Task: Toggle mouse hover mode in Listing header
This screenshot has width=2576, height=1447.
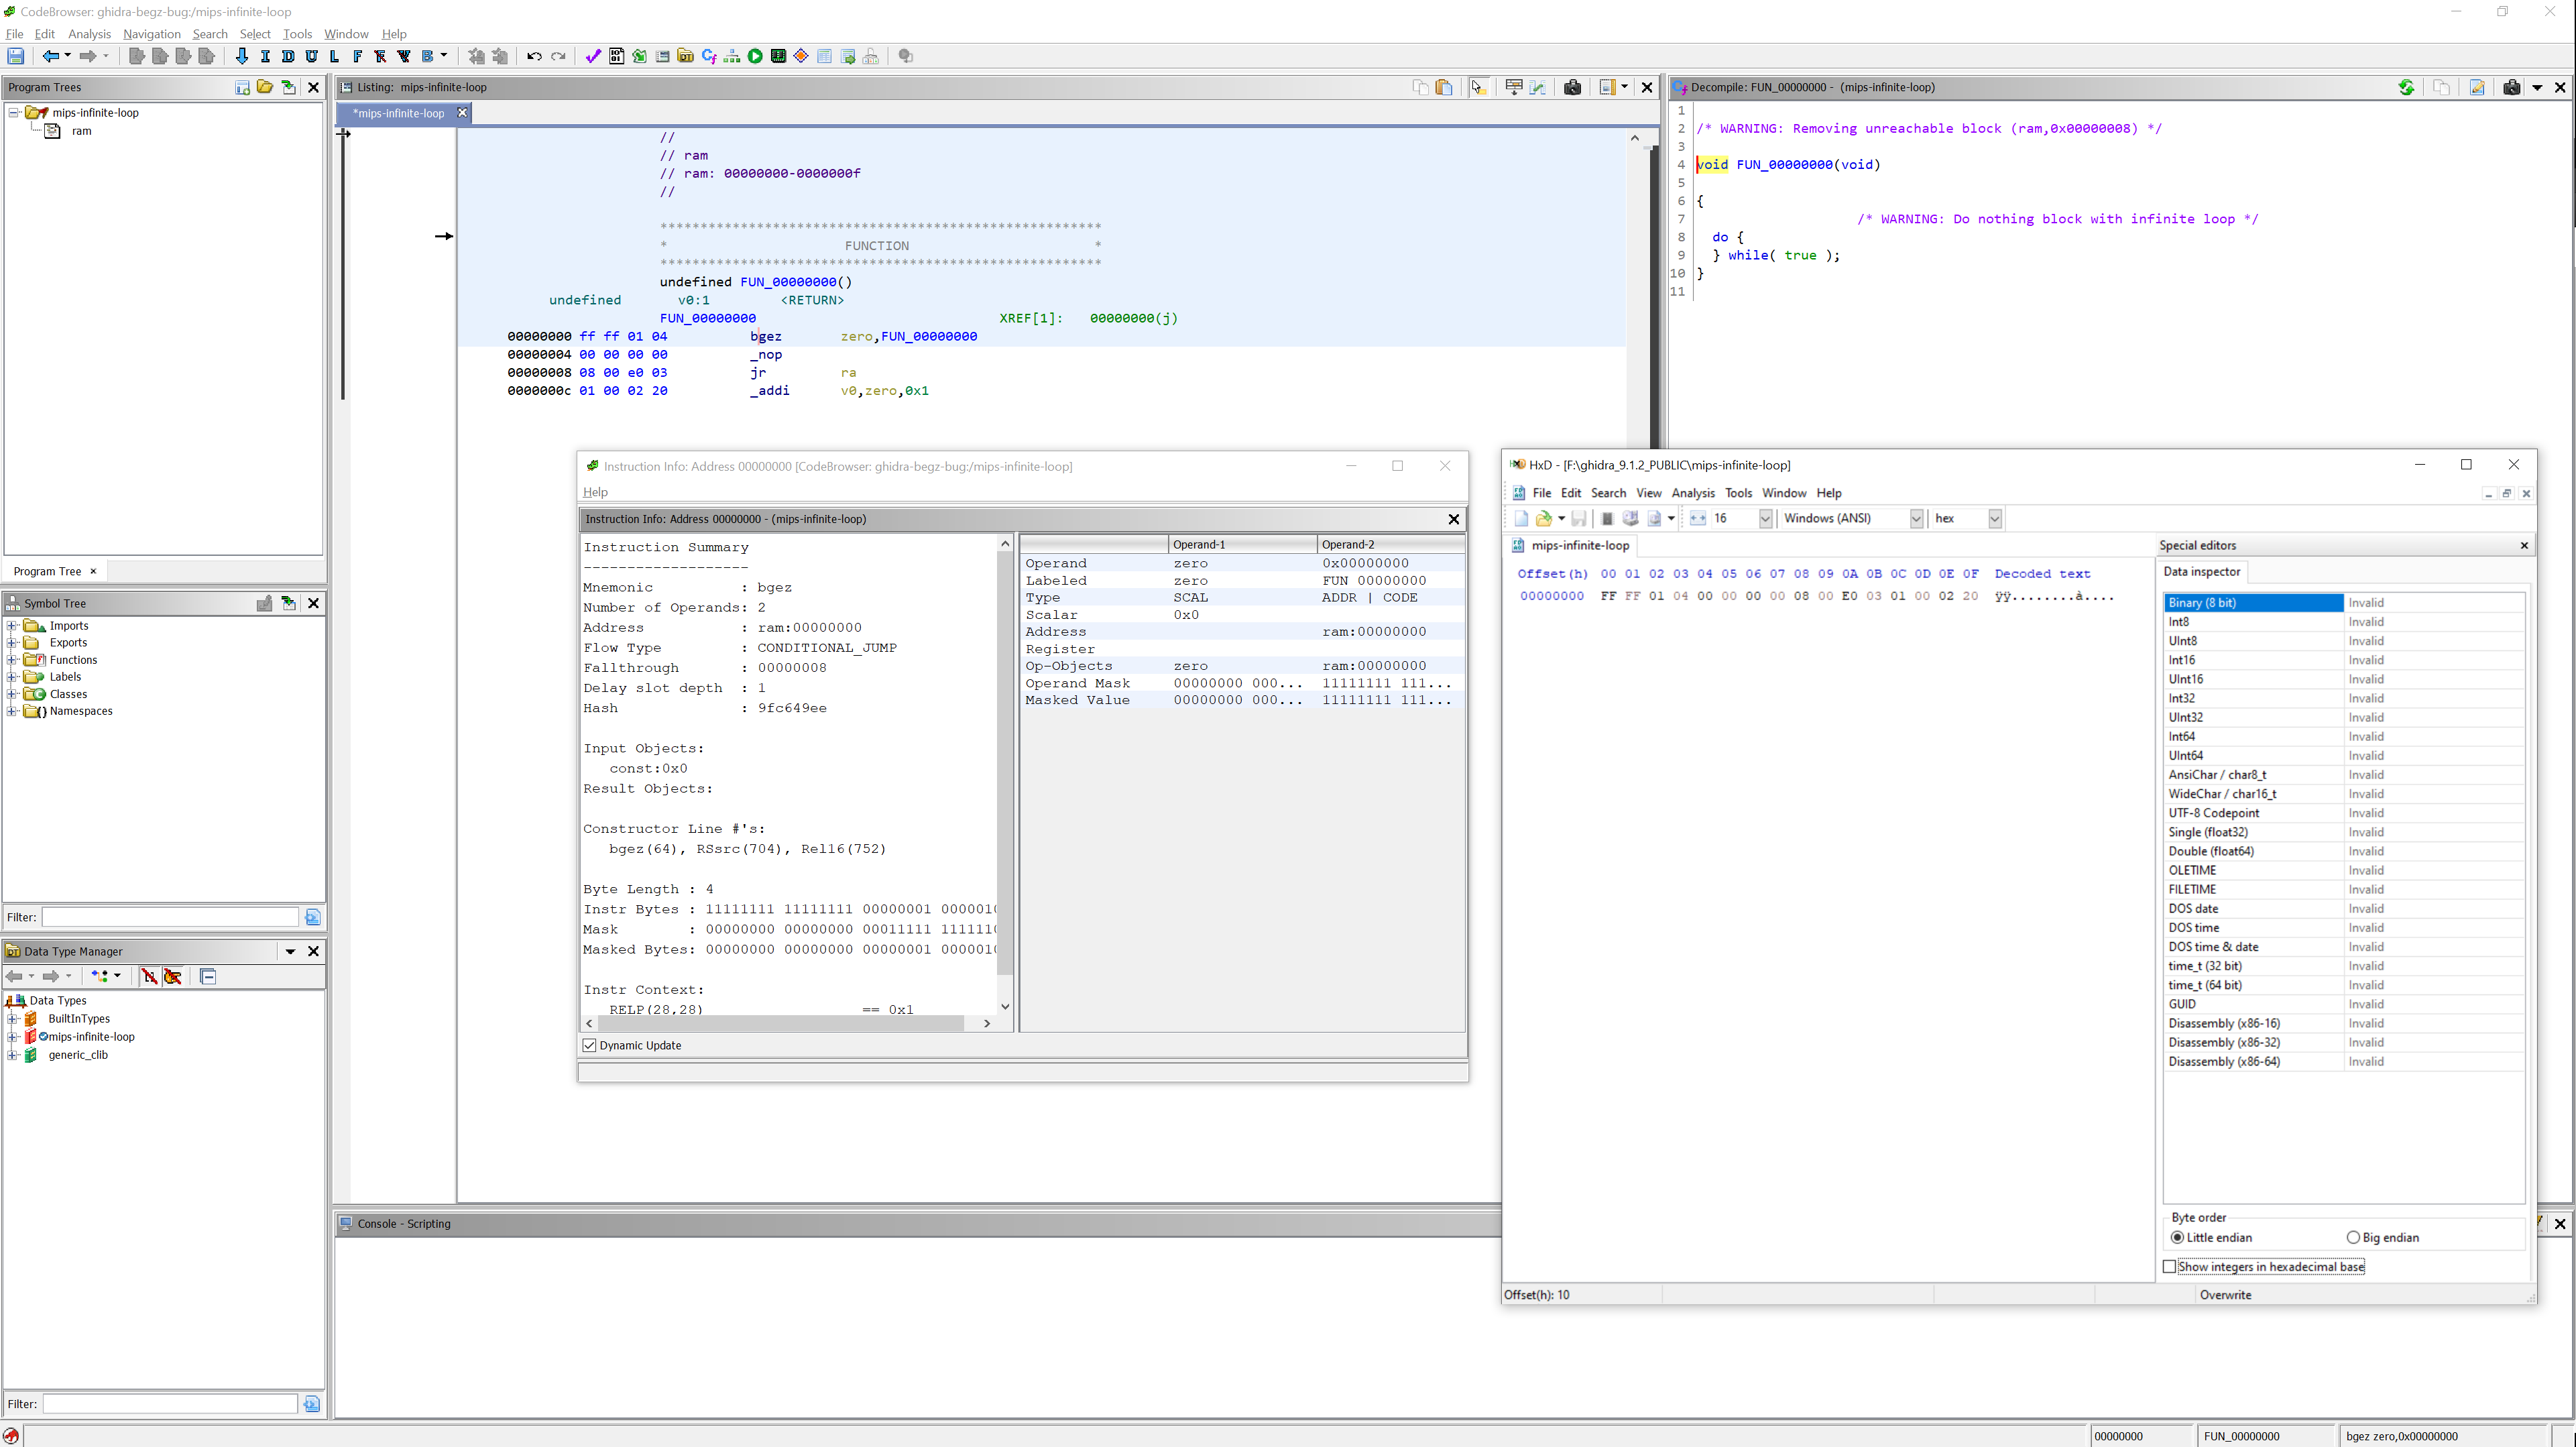Action: (1478, 87)
